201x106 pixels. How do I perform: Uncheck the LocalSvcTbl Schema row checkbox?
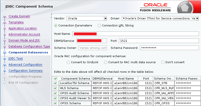pyautogui.click(x=55, y=83)
